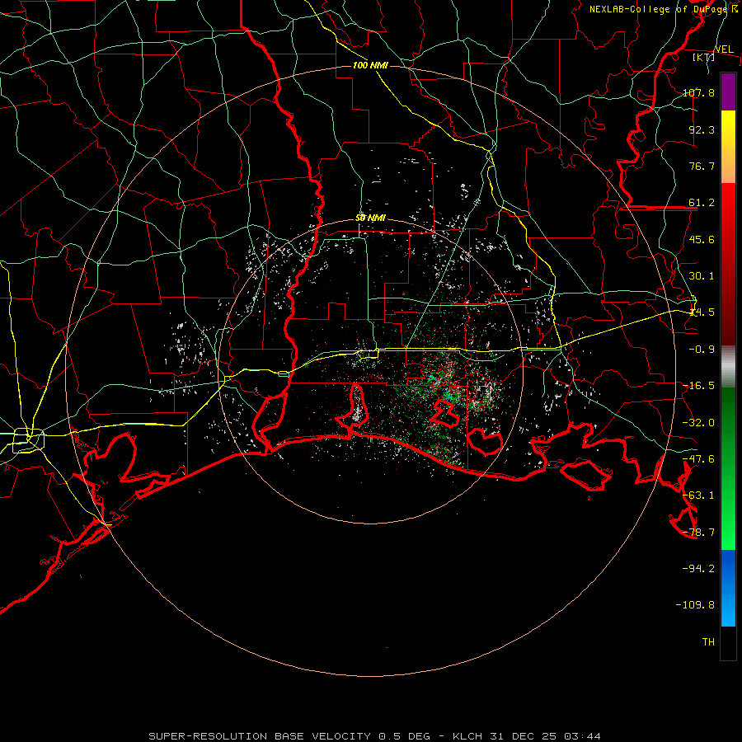Click the VEL legend title
742x742 pixels.
[724, 49]
